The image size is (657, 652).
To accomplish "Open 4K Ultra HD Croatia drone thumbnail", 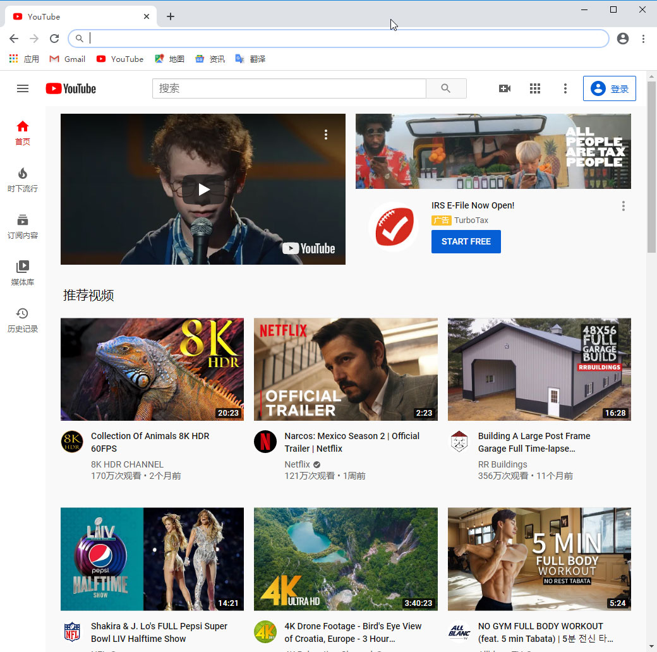I will [x=346, y=559].
